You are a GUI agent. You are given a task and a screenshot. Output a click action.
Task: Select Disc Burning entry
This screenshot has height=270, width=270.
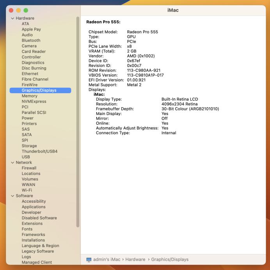tap(34, 68)
